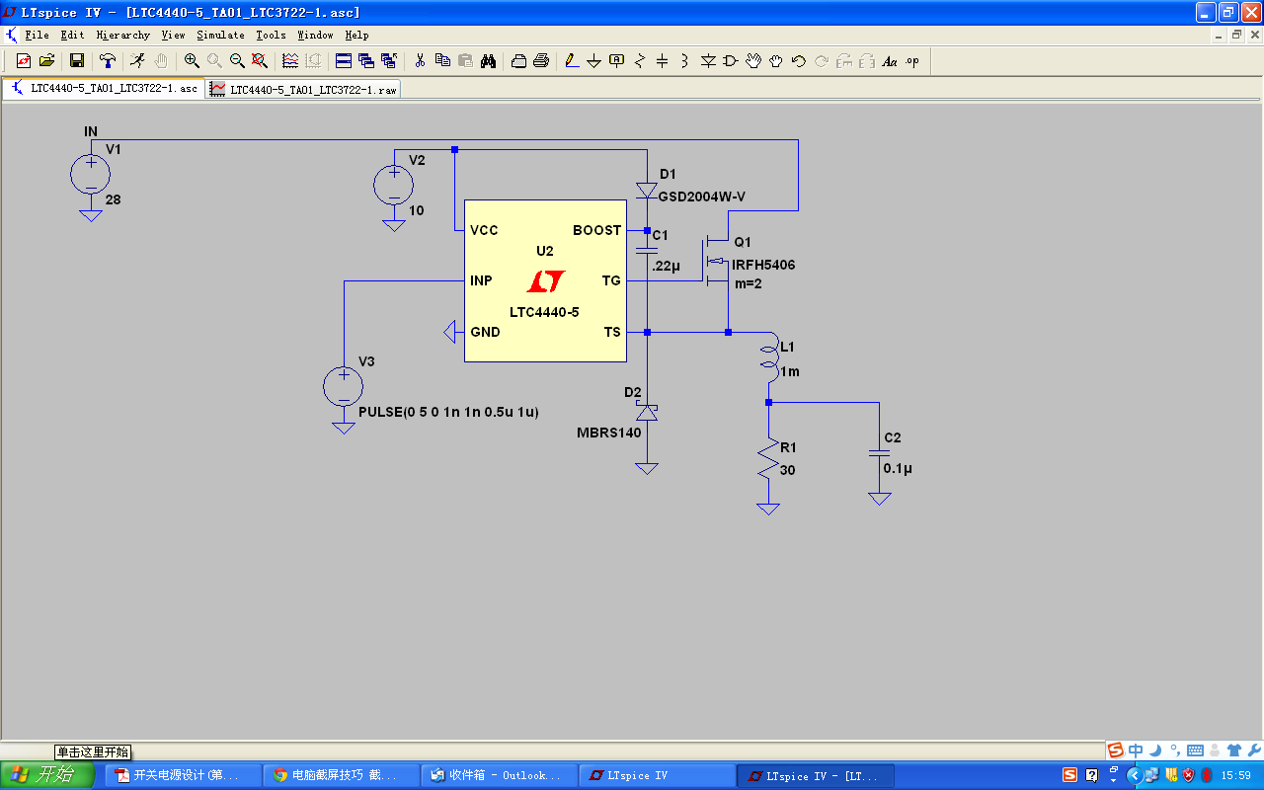1264x790 pixels.
Task: Open the Chrome window taskbar button
Action: click(341, 775)
